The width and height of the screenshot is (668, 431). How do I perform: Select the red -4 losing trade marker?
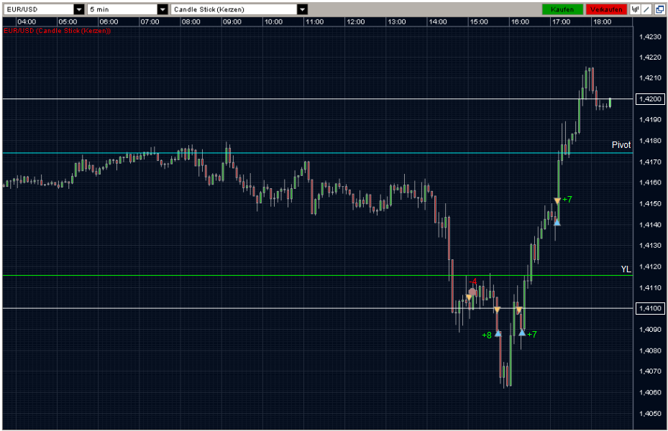click(473, 282)
